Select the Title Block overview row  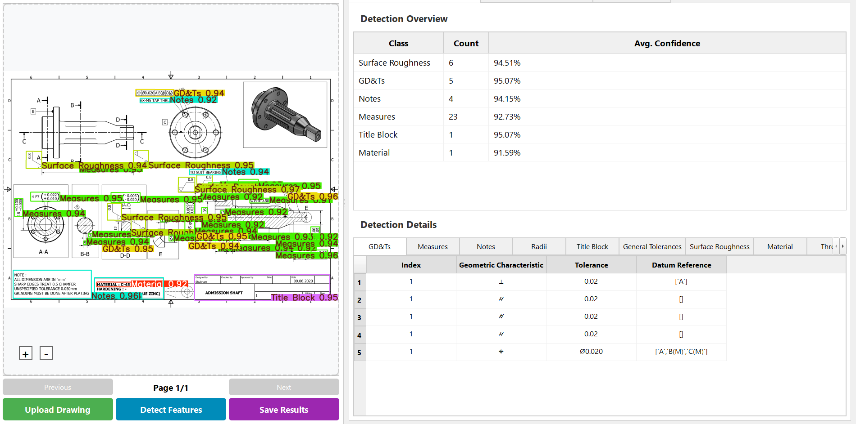[x=600, y=135]
